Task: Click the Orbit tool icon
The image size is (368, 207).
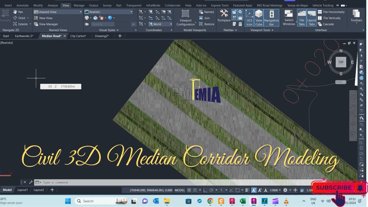Action: 15,18
